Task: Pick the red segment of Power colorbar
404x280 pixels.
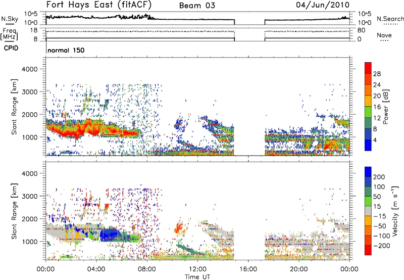Action: click(368, 68)
